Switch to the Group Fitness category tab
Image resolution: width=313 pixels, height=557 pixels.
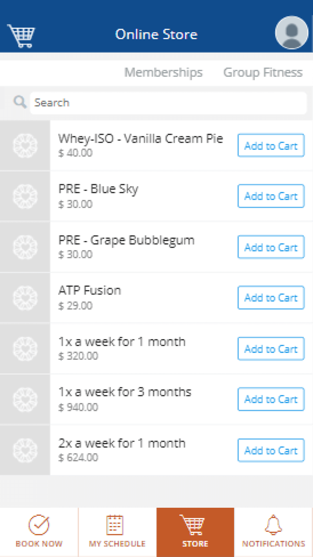pyautogui.click(x=263, y=73)
